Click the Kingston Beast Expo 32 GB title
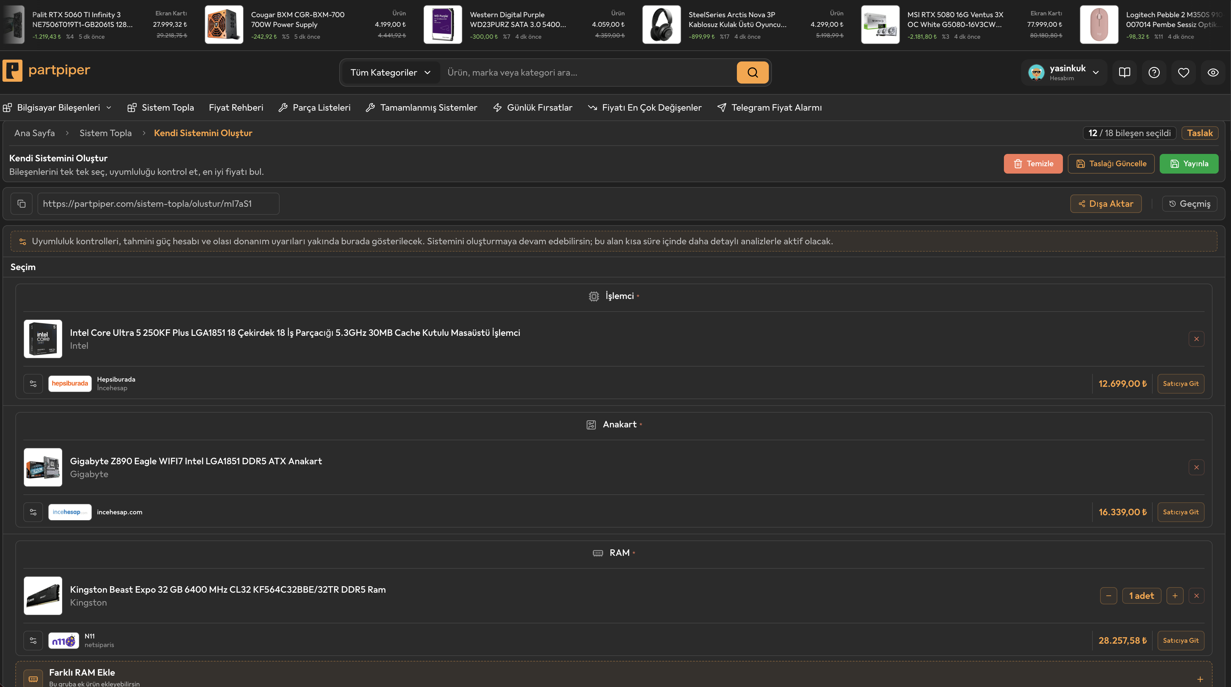Image resolution: width=1231 pixels, height=687 pixels. point(228,590)
